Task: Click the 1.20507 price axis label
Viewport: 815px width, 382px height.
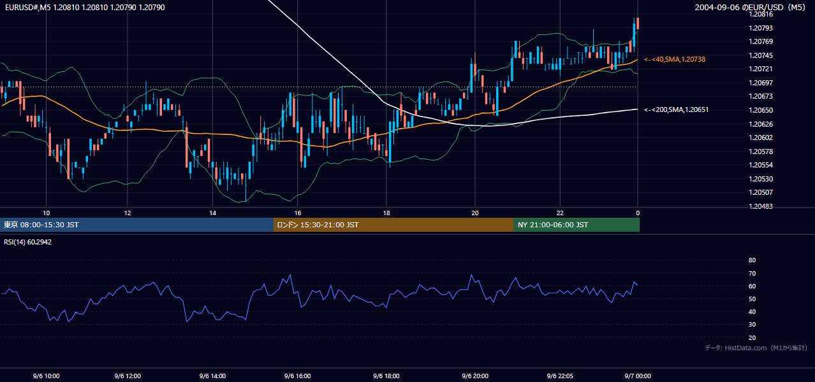Action: (x=760, y=192)
